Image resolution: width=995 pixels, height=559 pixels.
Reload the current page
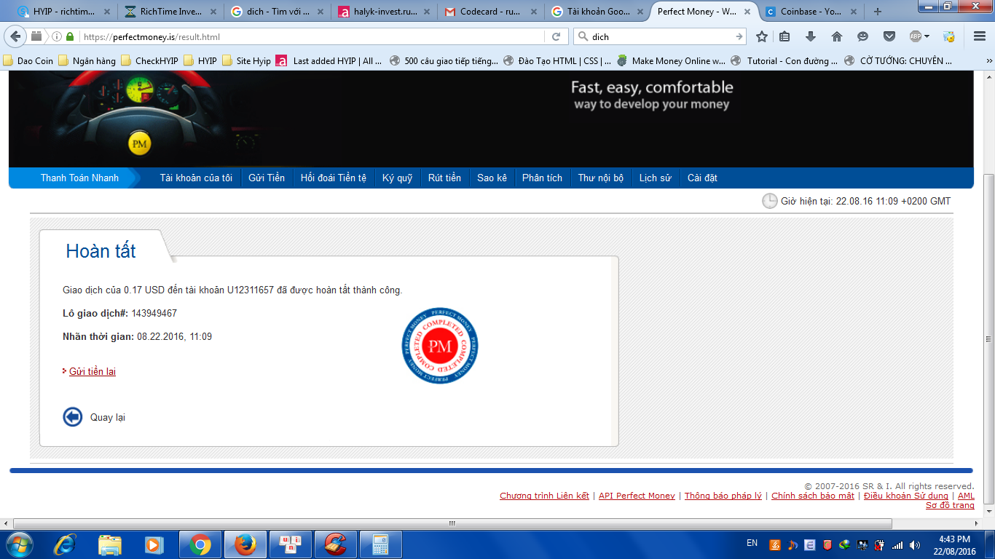(556, 36)
